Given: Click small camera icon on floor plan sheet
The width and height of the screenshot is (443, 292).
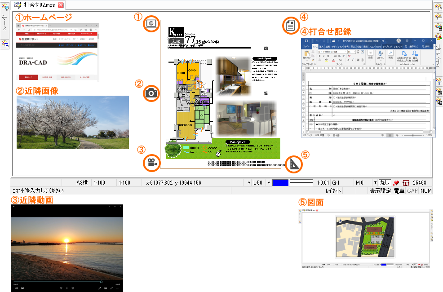Looking at the screenshot, I should pyautogui.click(x=266, y=48).
